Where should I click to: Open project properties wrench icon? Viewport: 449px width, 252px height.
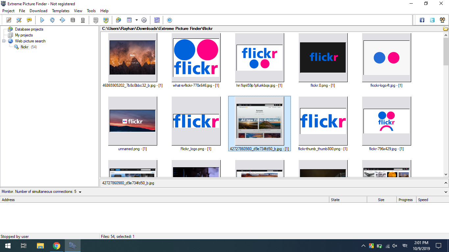[19, 20]
